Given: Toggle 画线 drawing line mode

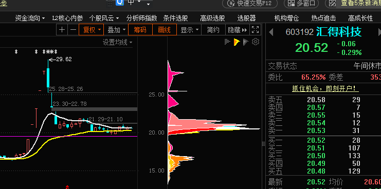Looking at the screenshot, I should click(165, 30).
